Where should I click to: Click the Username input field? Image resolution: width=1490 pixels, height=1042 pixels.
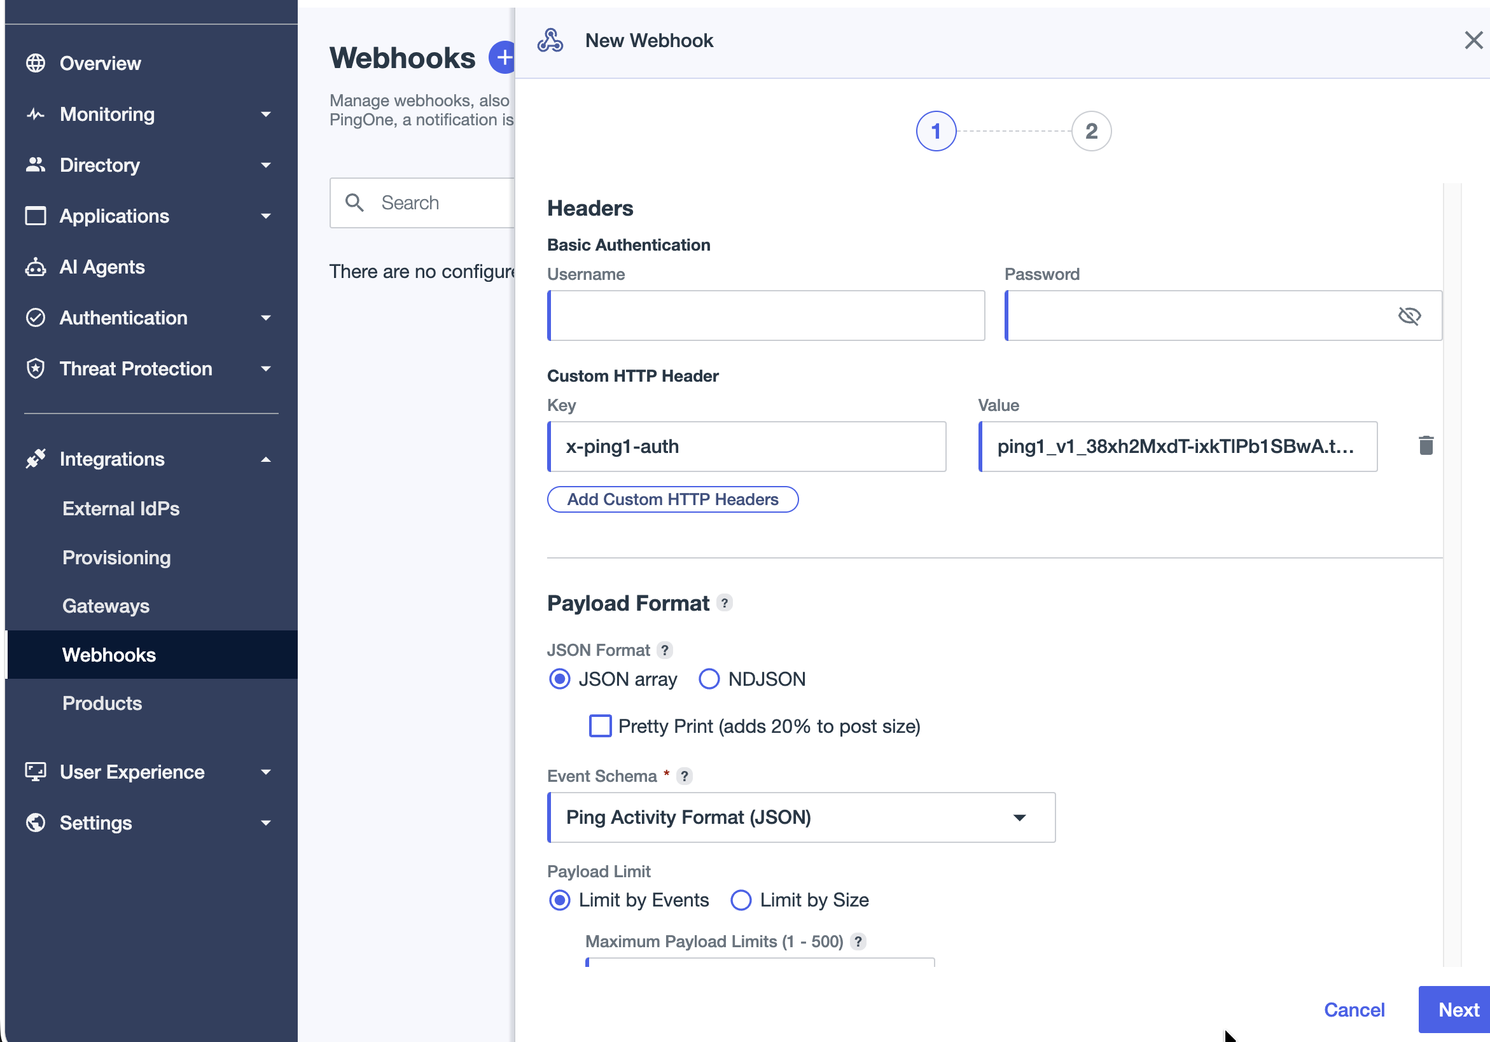(766, 316)
